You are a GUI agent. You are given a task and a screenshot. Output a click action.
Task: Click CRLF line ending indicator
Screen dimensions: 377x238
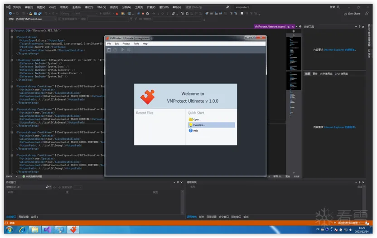(x=297, y=176)
